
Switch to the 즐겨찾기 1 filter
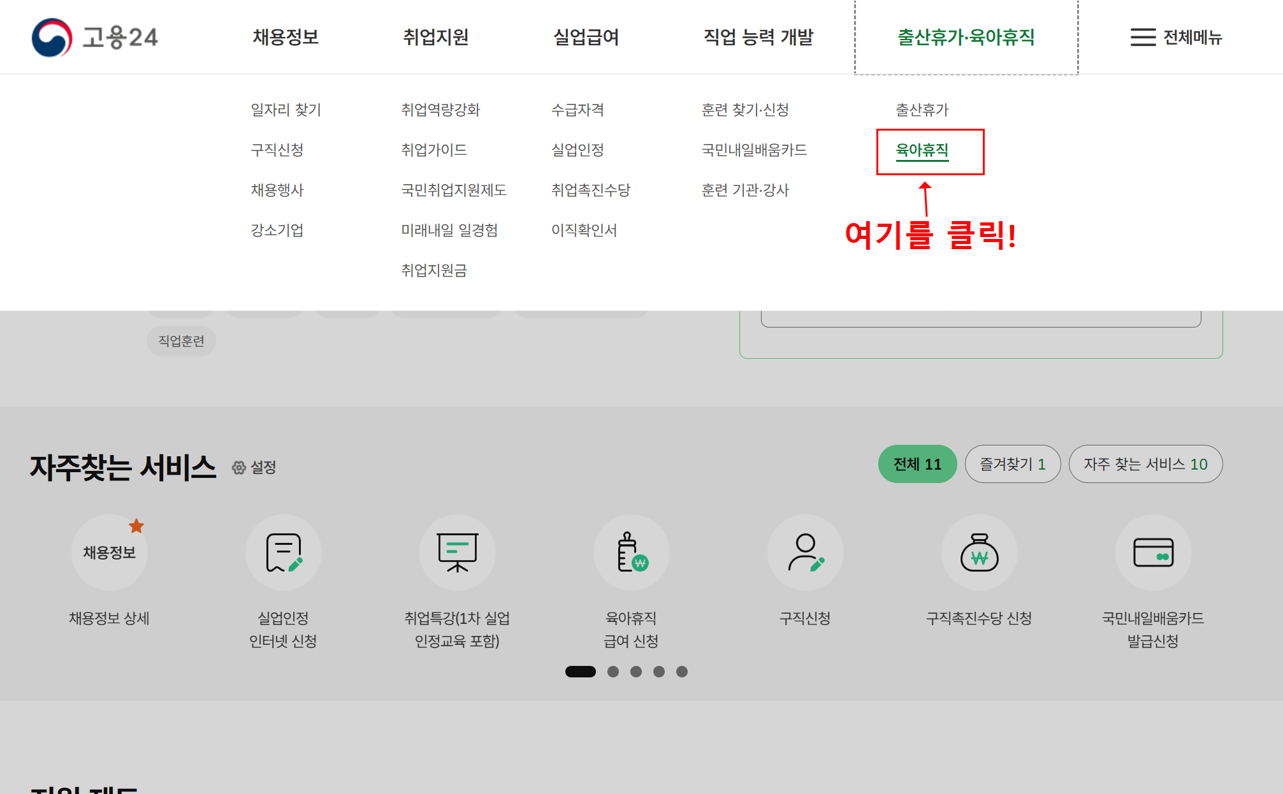tap(1012, 465)
